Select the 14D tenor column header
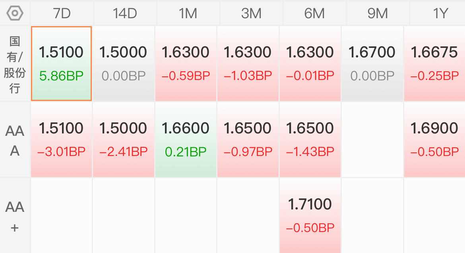This screenshot has height=253, width=465. pos(125,13)
